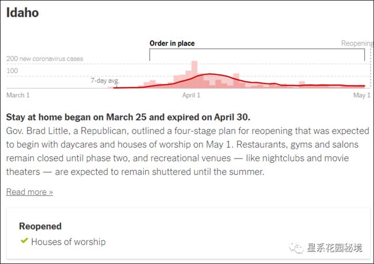Click the 星系花园秘境 watermark text

point(334,248)
